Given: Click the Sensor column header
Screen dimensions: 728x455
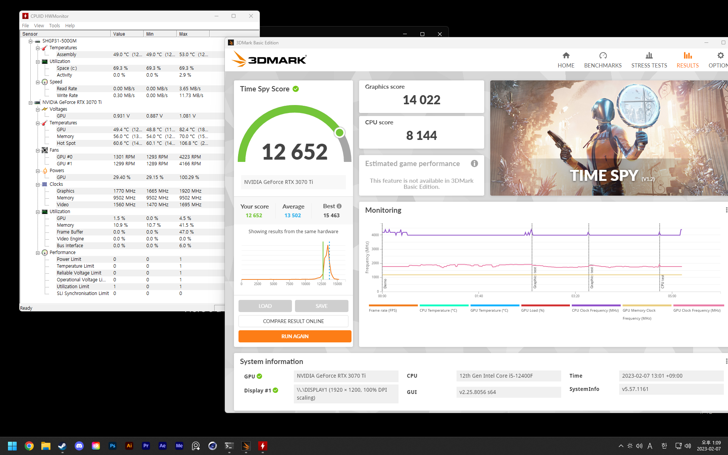Looking at the screenshot, I should [65, 34].
